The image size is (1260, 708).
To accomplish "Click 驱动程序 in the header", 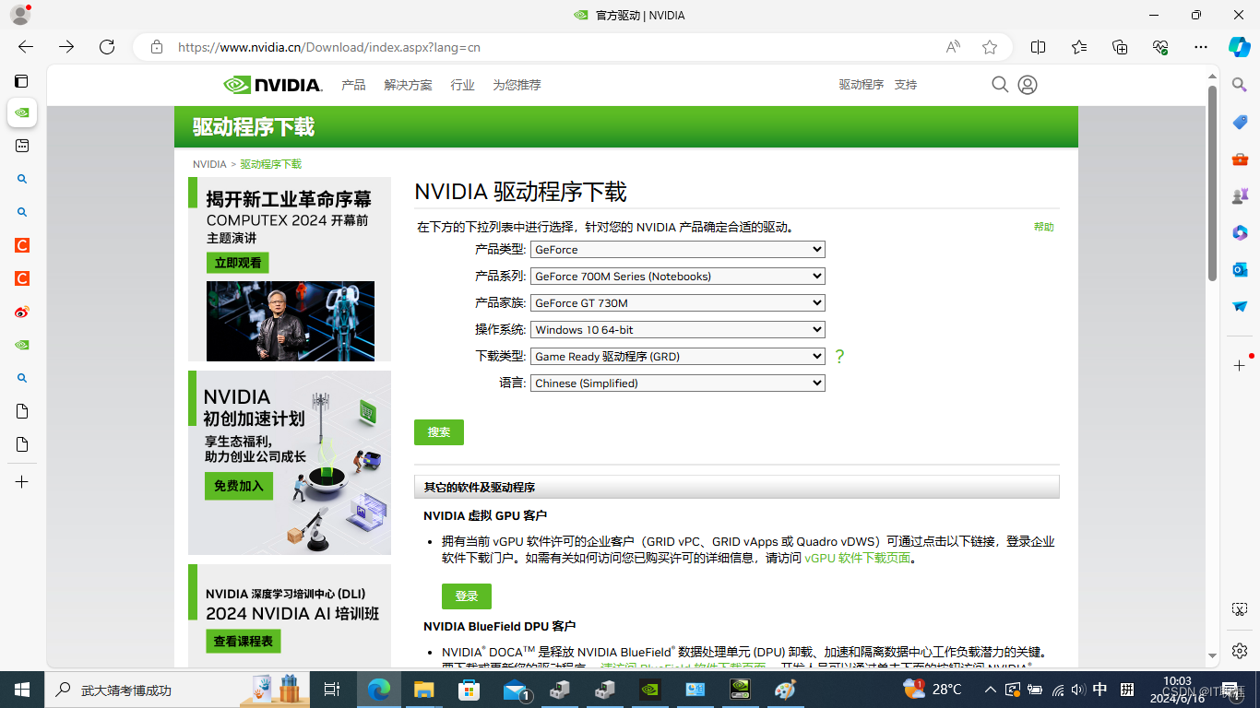I will 861,85.
